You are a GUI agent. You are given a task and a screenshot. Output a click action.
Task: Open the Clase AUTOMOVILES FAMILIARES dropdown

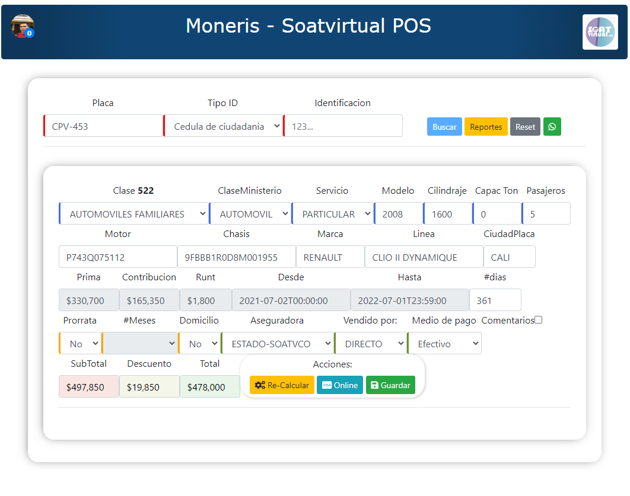tap(134, 213)
